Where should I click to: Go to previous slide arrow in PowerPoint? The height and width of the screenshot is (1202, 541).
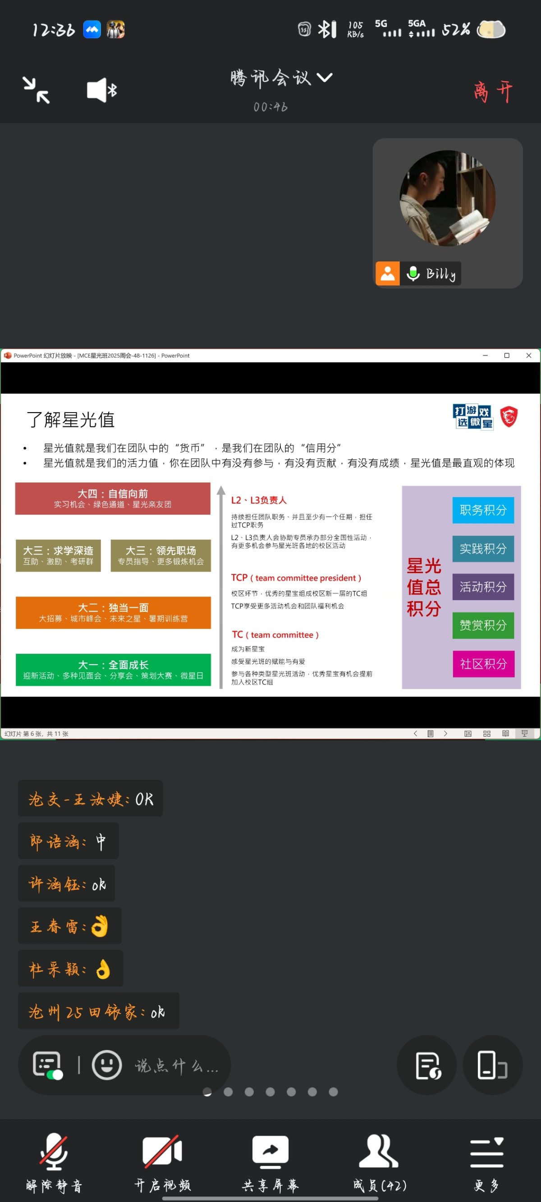415,734
